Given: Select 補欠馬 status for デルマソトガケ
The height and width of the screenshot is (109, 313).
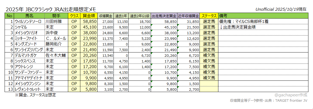Looking at the screenshot, I should click(209, 55).
